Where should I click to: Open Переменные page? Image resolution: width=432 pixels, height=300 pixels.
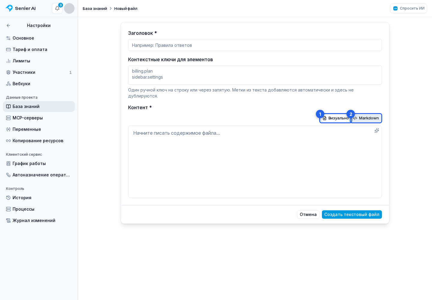(39, 129)
